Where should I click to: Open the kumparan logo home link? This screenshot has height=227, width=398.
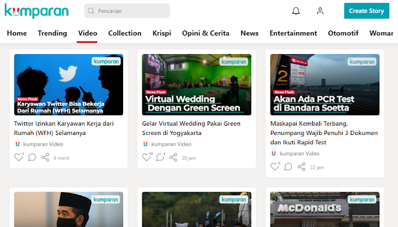click(37, 11)
